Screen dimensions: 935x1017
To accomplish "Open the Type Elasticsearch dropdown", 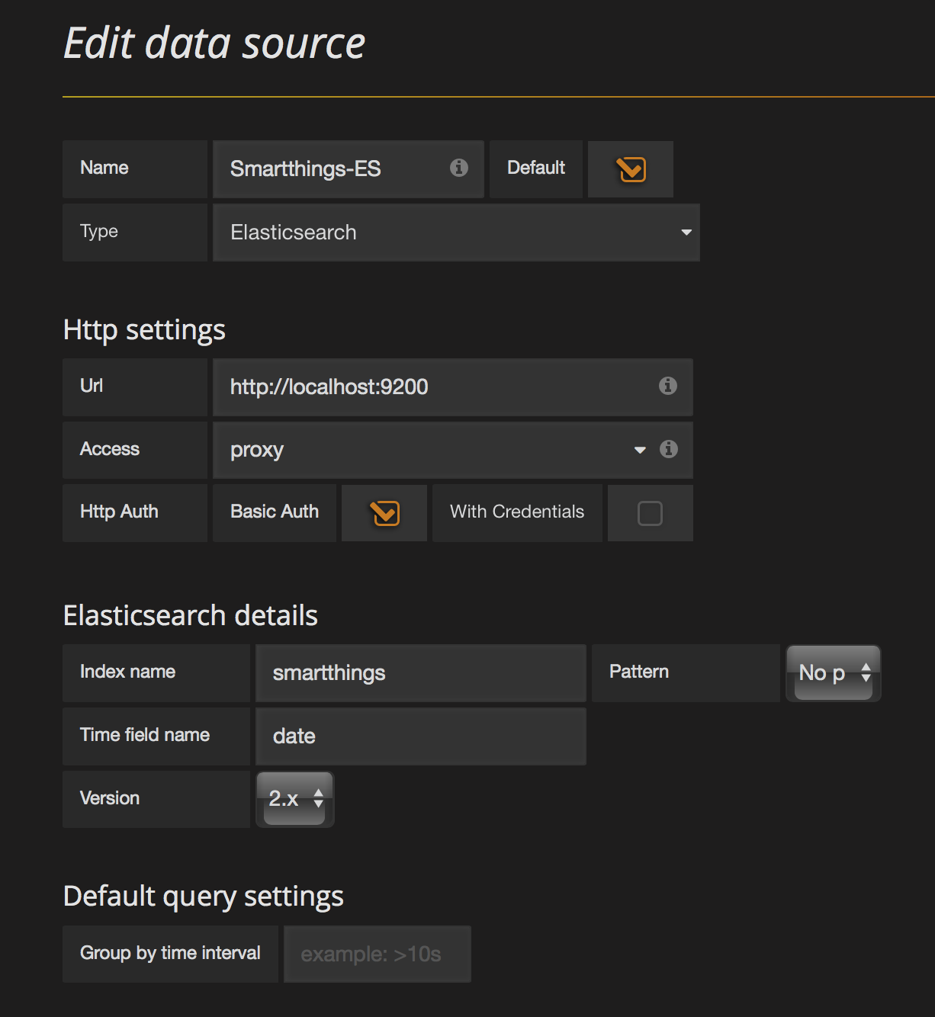I will point(456,233).
